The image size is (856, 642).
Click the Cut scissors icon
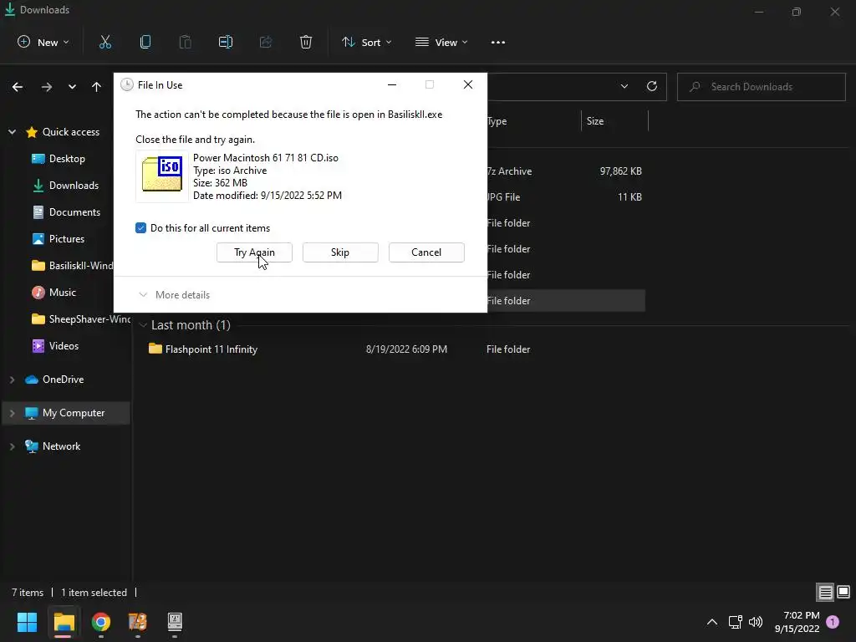pos(104,42)
